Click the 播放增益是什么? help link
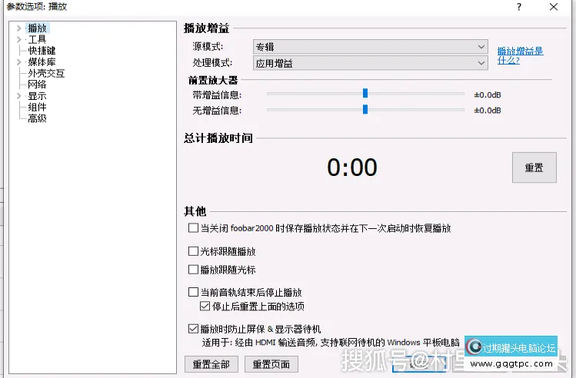Viewport: 576px width, 378px height. [x=520, y=55]
